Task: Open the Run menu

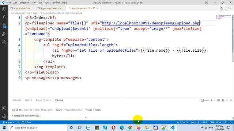Action: click(46, 3)
